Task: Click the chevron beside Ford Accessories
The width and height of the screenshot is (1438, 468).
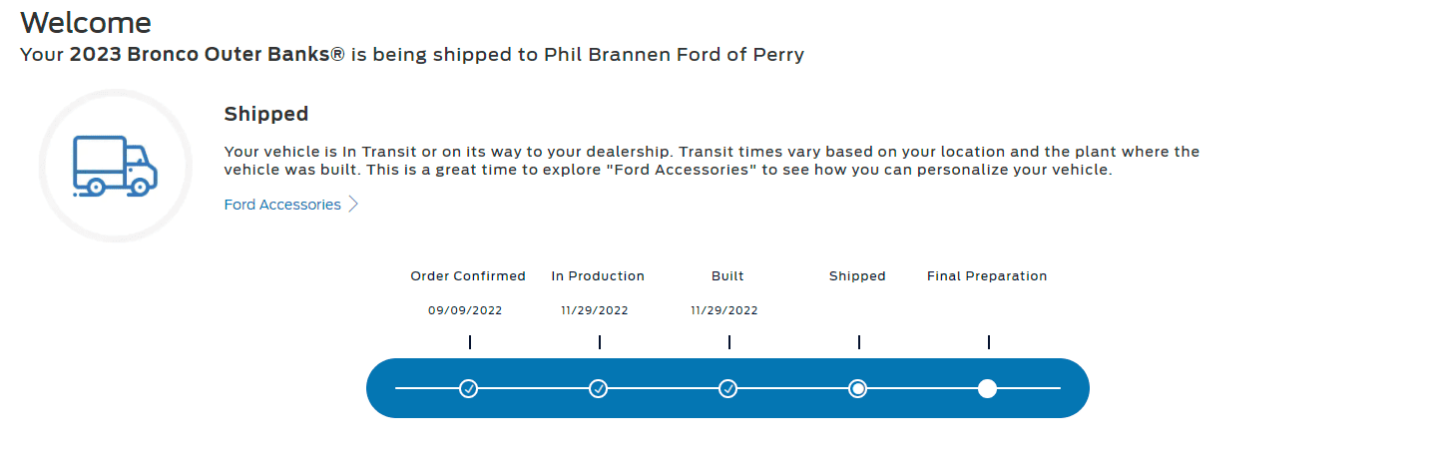Action: pyautogui.click(x=352, y=205)
